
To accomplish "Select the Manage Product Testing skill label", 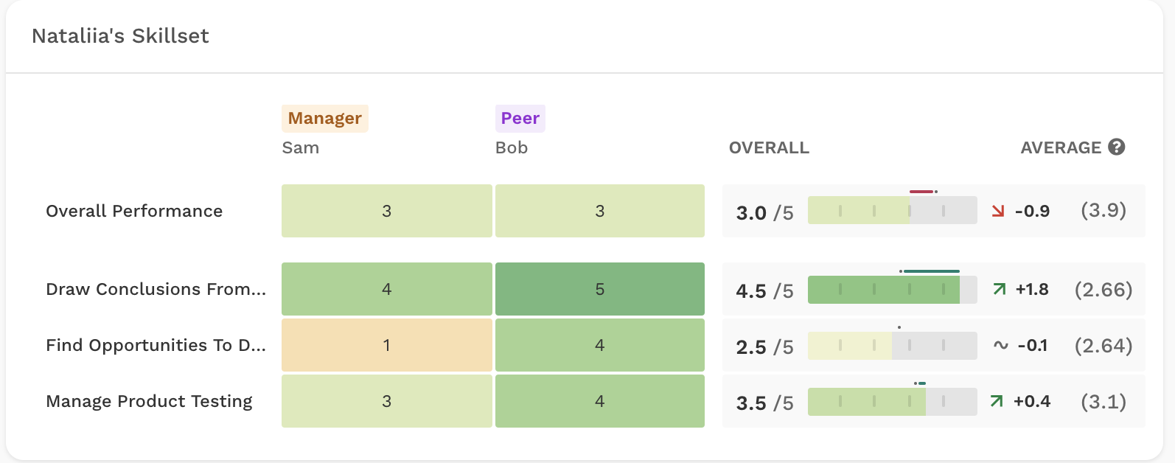I will (149, 401).
